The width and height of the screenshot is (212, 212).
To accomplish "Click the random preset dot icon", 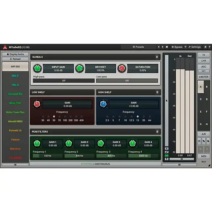I will [167, 47].
